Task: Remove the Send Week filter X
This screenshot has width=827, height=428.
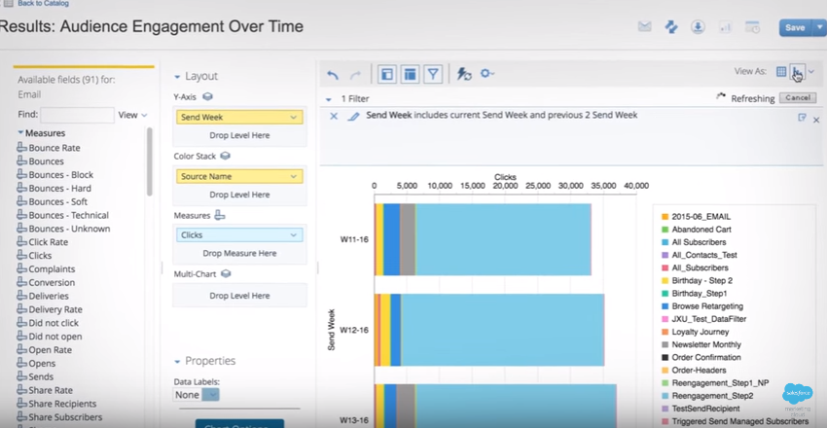Action: tap(334, 116)
